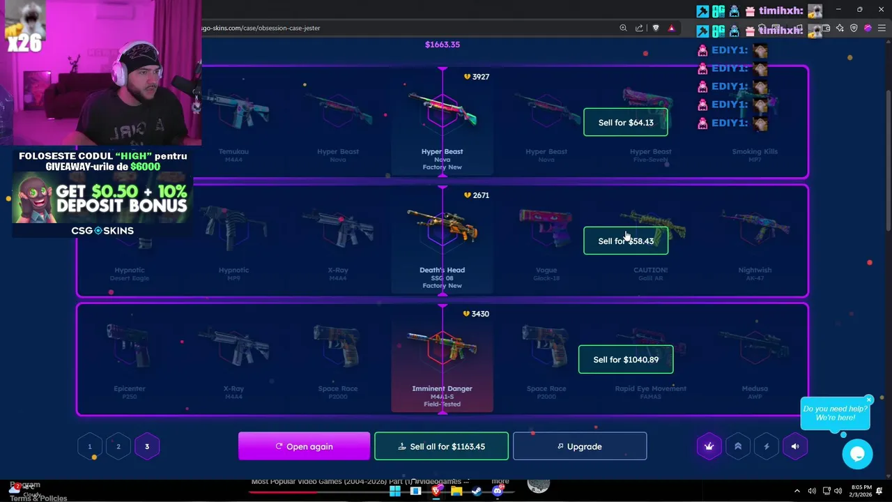Sell Death's Head for $58.43
The image size is (892, 502).
point(626,241)
